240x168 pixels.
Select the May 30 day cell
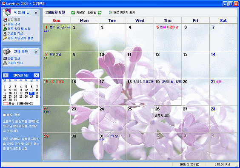tap(84, 146)
